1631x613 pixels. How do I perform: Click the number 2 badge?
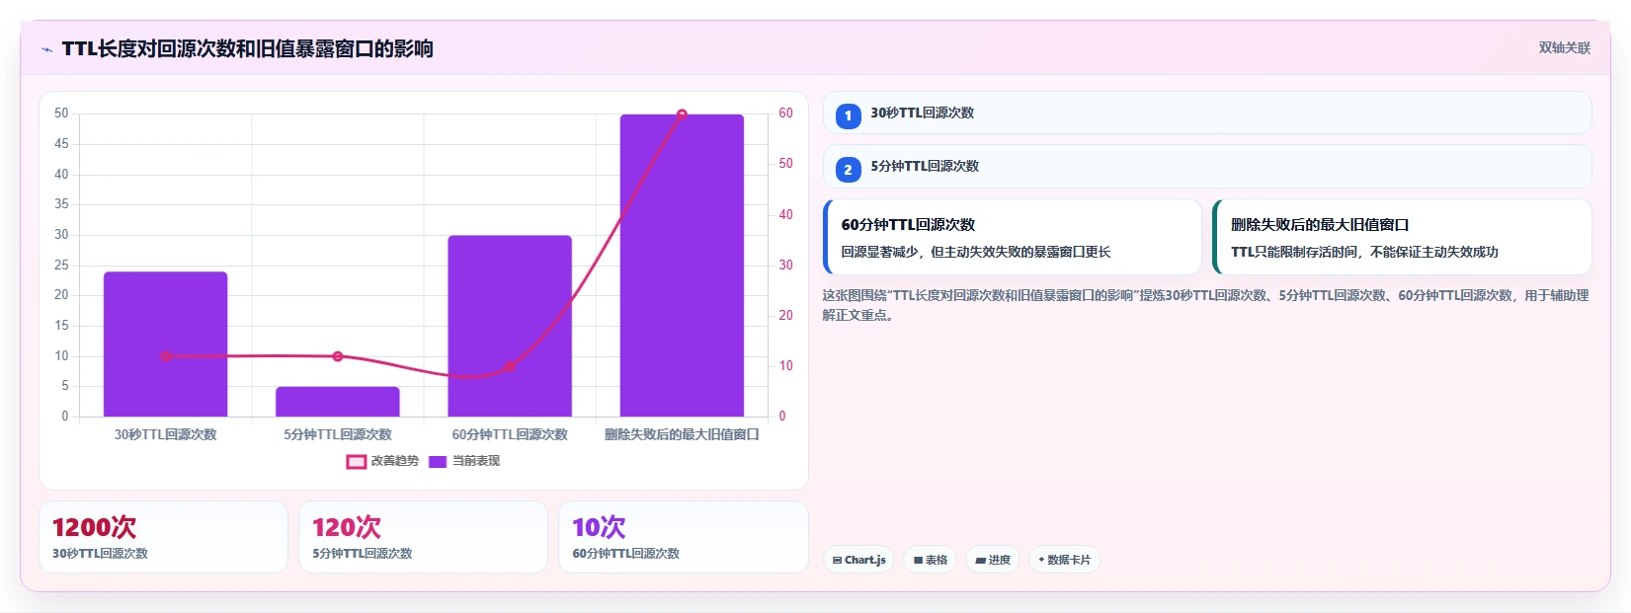848,170
